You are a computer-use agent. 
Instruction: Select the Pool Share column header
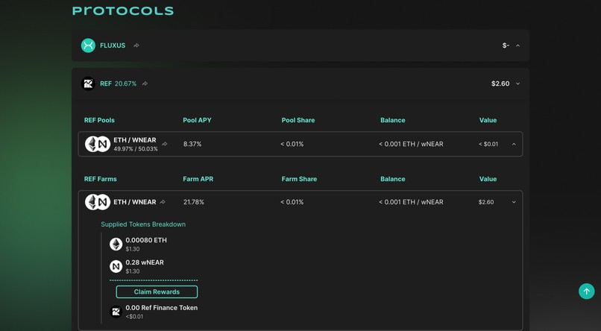[x=298, y=120]
